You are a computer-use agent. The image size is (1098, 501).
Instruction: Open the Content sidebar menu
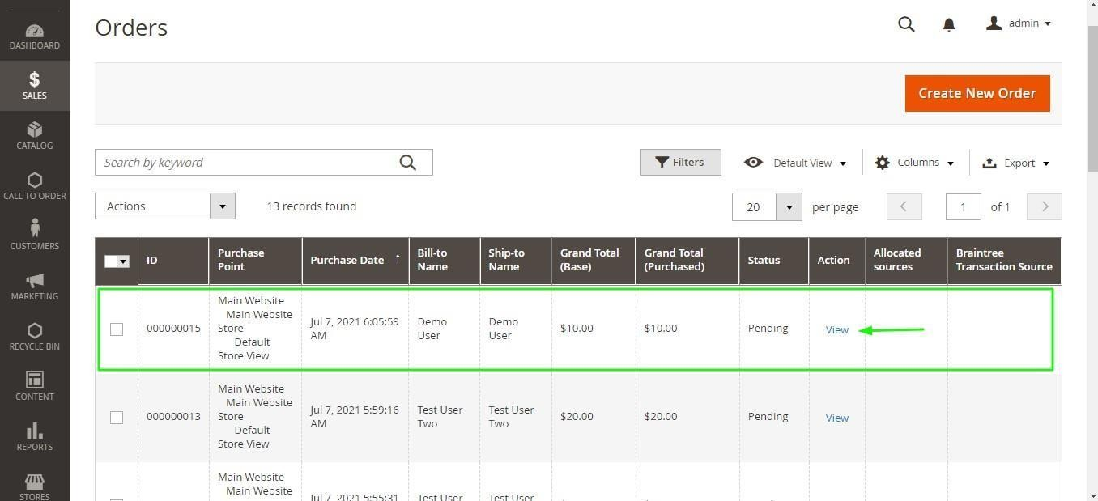pyautogui.click(x=34, y=386)
